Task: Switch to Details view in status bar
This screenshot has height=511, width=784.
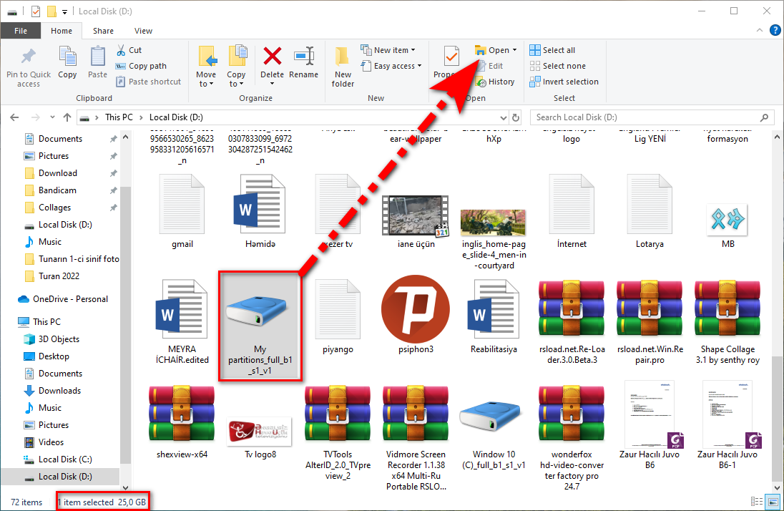Action: pos(757,502)
